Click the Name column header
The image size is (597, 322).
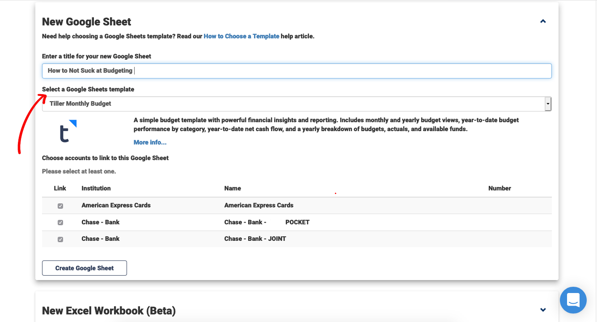point(233,188)
